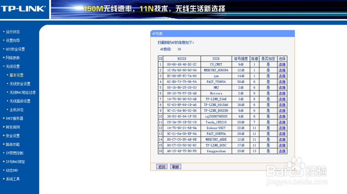
Task: Connect to TP-LINK_691DA6 network
Action: pyautogui.click(x=282, y=105)
